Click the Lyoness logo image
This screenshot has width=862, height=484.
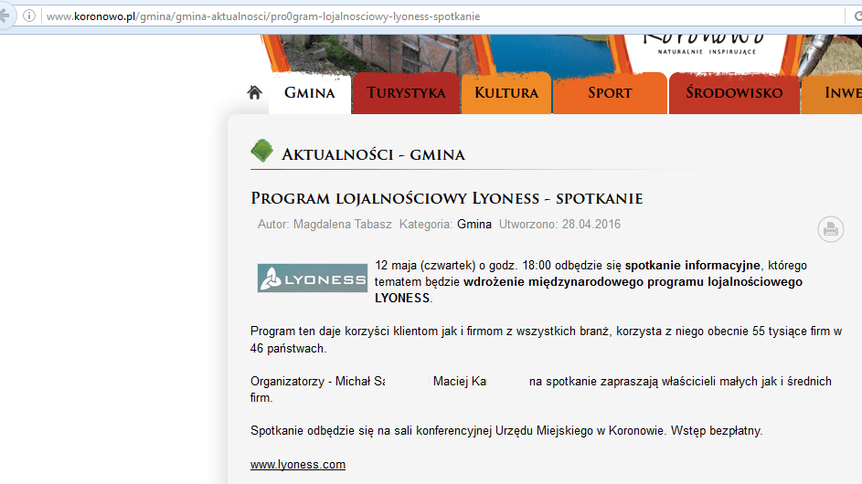[312, 279]
